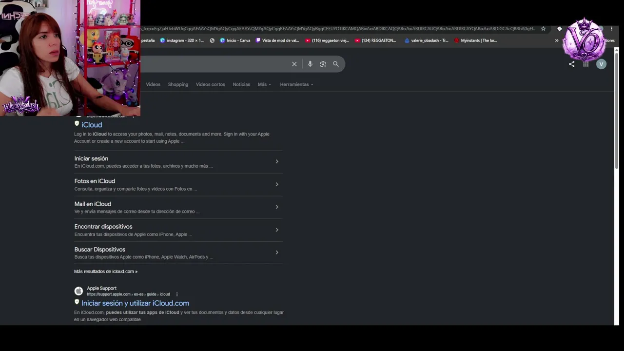The height and width of the screenshot is (351, 624).
Task: Show more bookmarks with the overflow chevron
Action: pos(557,40)
